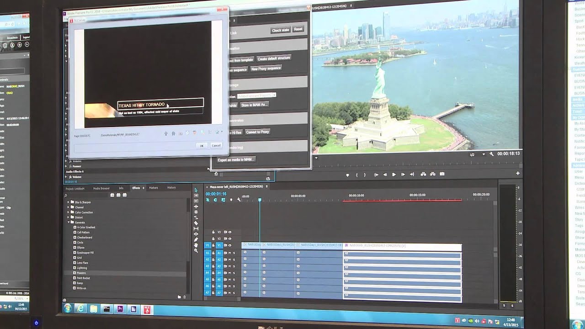
Task: Expand the Distort folder
Action: (x=68, y=218)
